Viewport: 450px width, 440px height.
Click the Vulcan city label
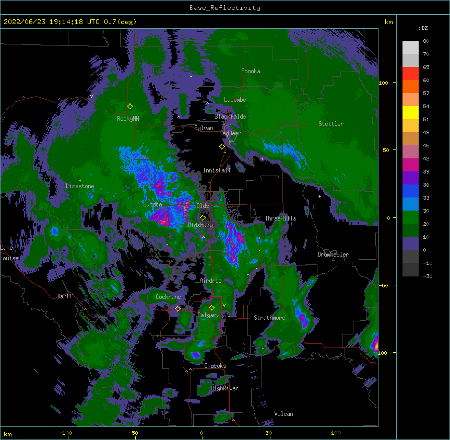pos(283,414)
